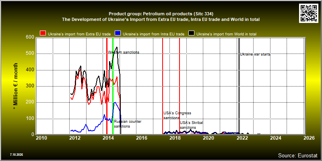Click the 0 y-axis value

point(33,134)
